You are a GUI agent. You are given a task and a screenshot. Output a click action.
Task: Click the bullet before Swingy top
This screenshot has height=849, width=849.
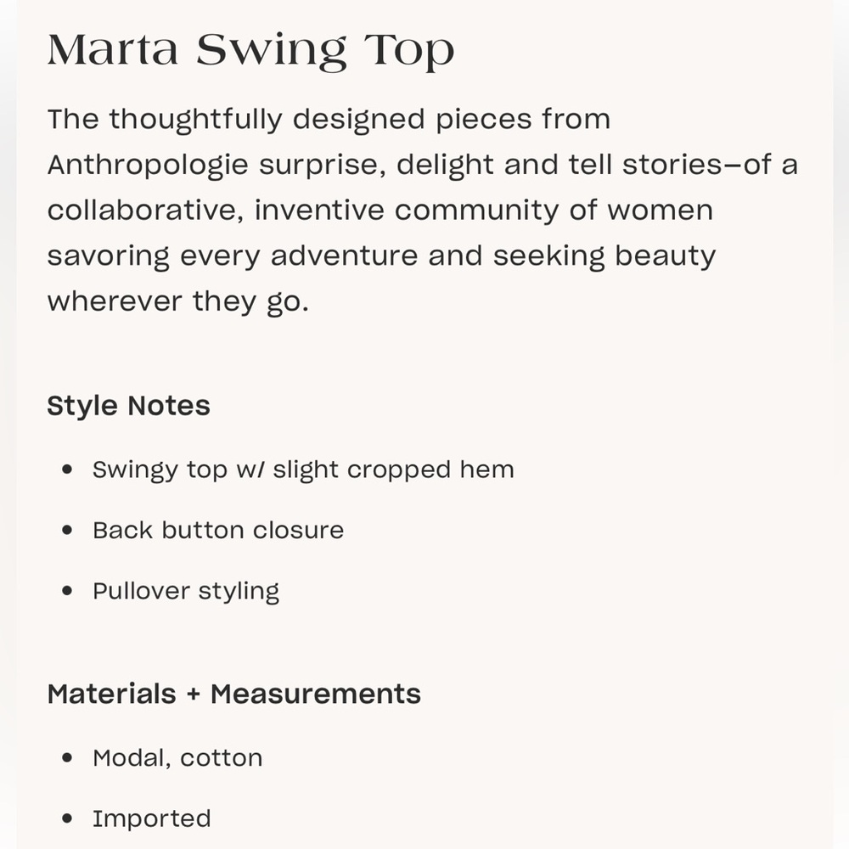(67, 469)
